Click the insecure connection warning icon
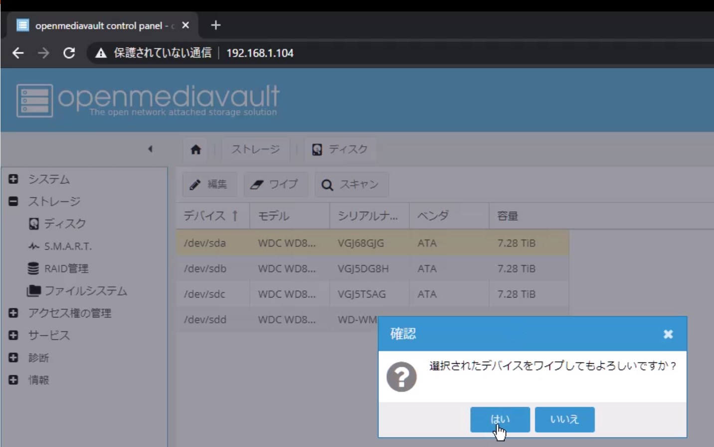This screenshot has height=447, width=714. coord(101,53)
